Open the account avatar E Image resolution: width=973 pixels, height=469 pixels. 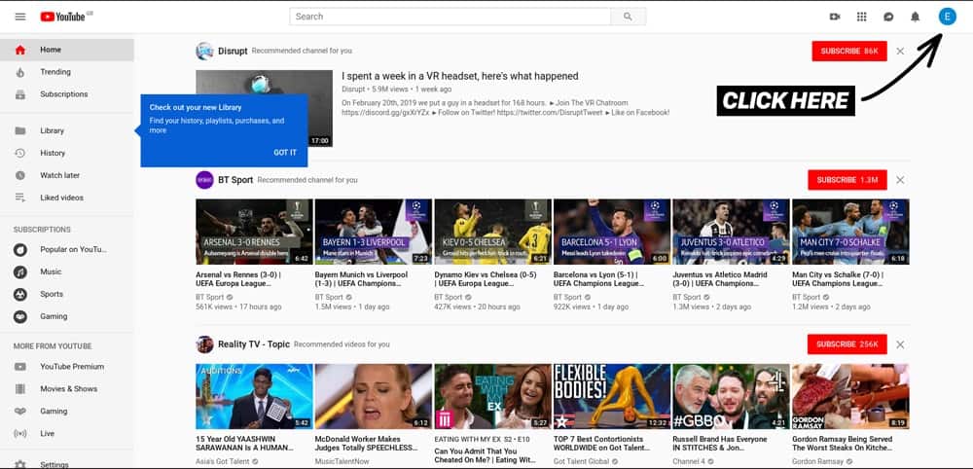(947, 17)
